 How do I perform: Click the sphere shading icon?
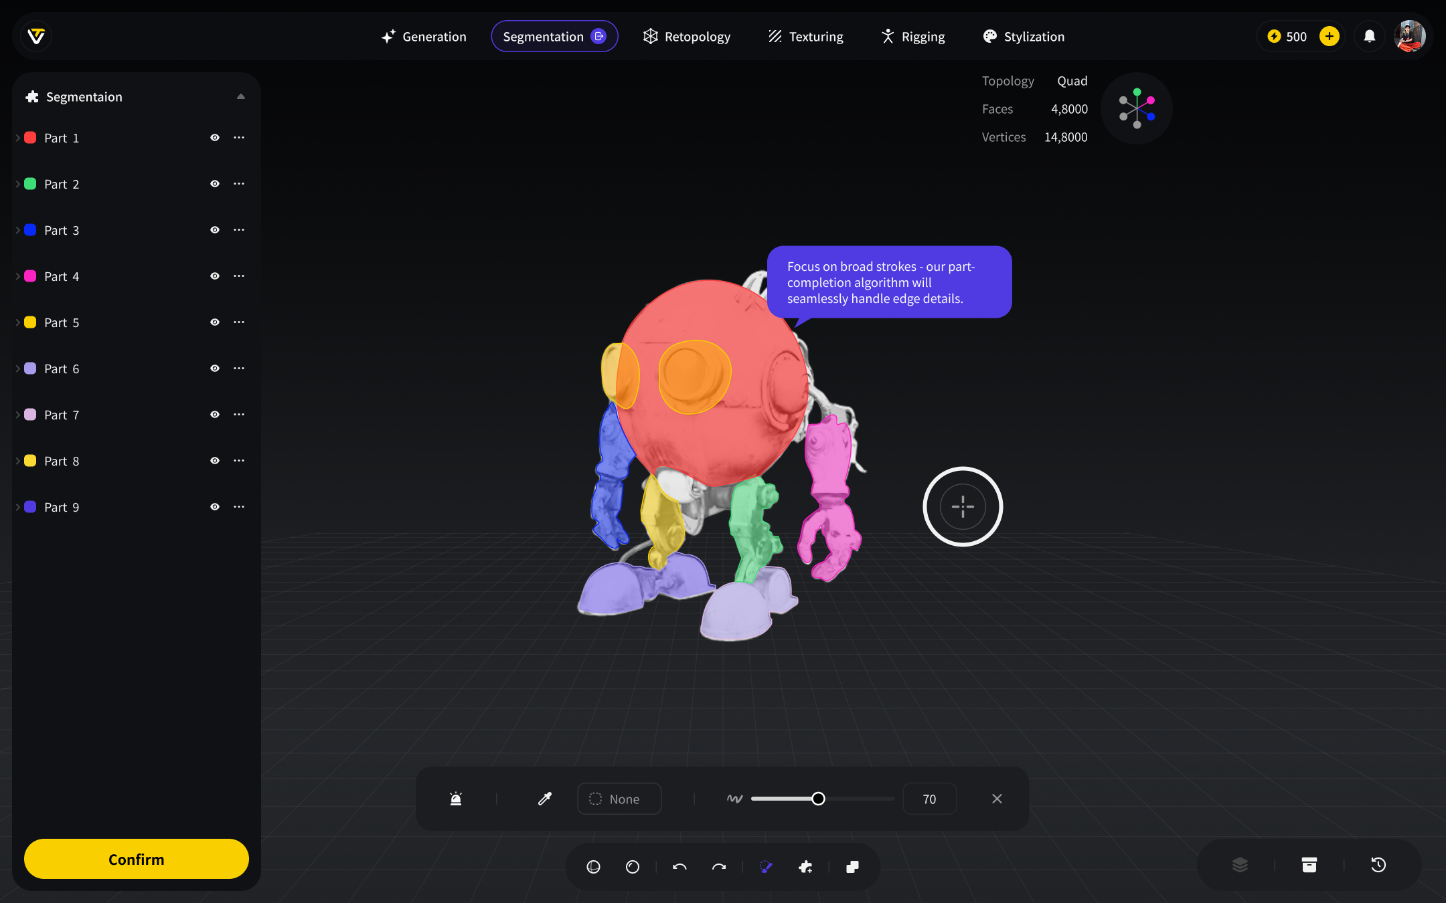tap(593, 867)
